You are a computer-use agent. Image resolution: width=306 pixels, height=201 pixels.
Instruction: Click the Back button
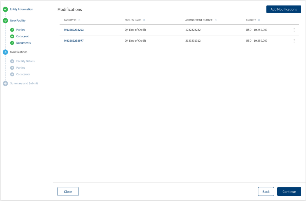266,191
